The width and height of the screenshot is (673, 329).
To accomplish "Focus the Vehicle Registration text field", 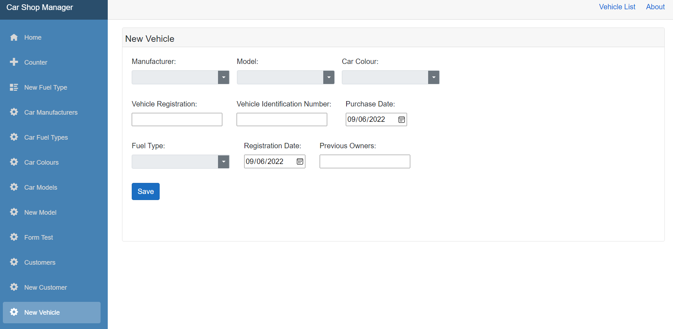I will pos(177,120).
